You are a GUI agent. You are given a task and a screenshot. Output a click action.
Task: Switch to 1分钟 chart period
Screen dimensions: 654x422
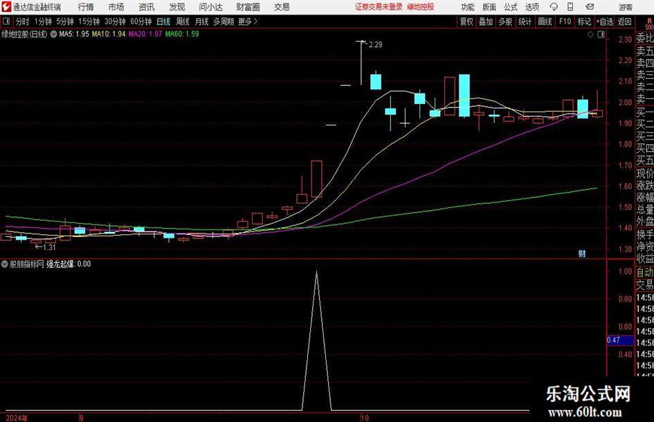tap(42, 21)
